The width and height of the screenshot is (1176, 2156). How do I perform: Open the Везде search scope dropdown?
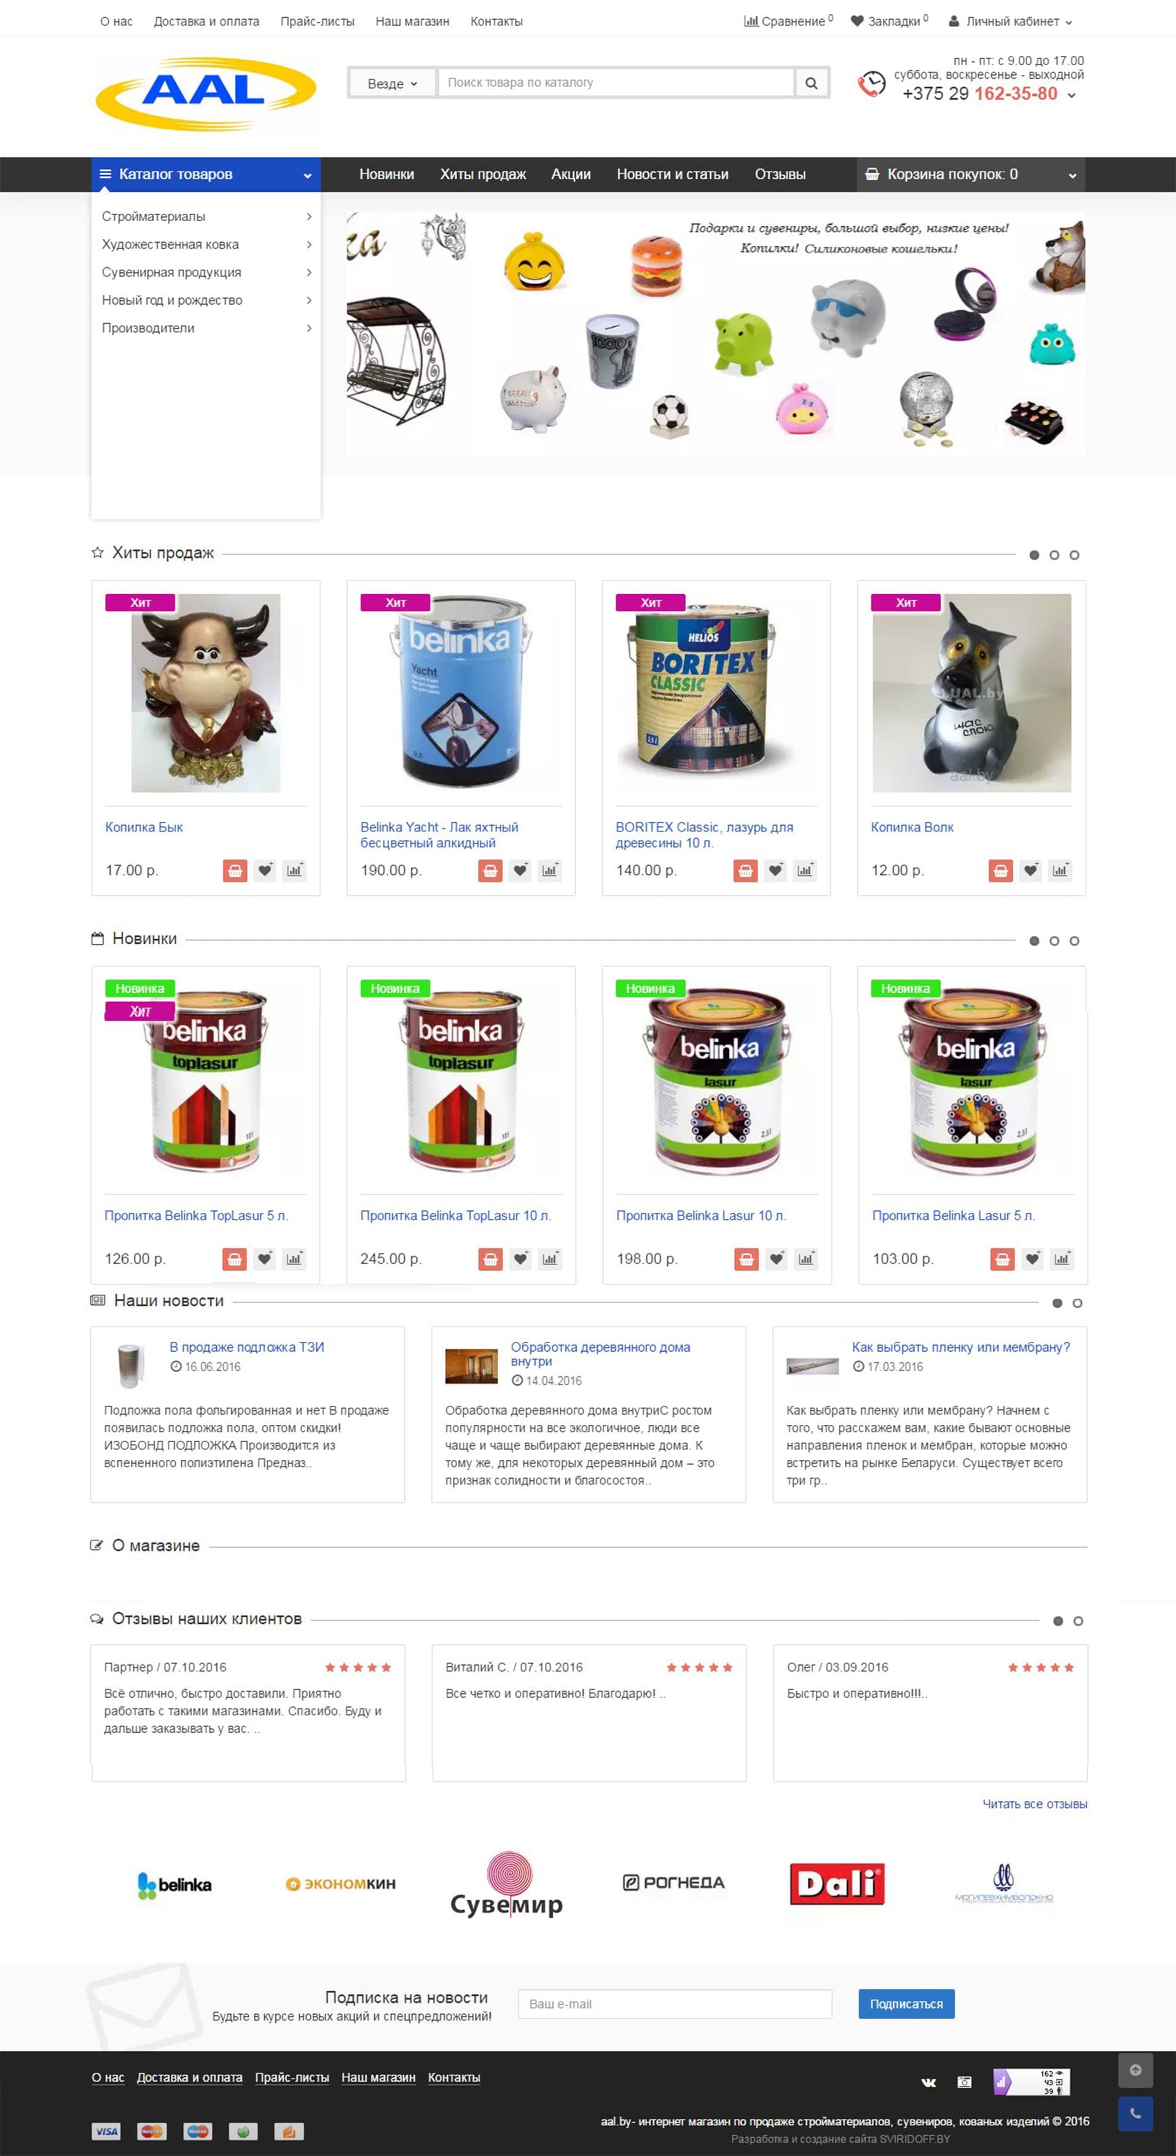point(392,83)
